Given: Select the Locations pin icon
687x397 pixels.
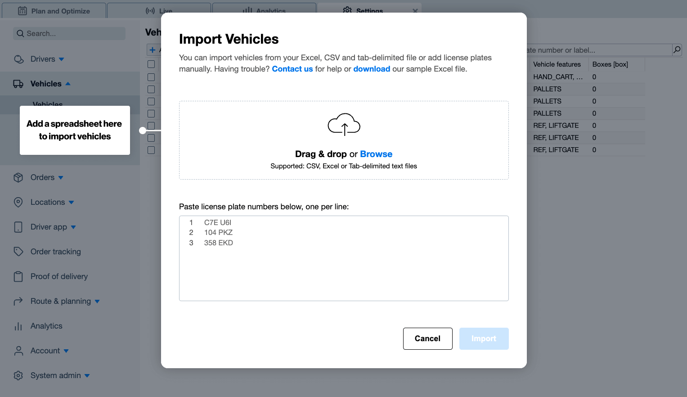Looking at the screenshot, I should tap(18, 202).
